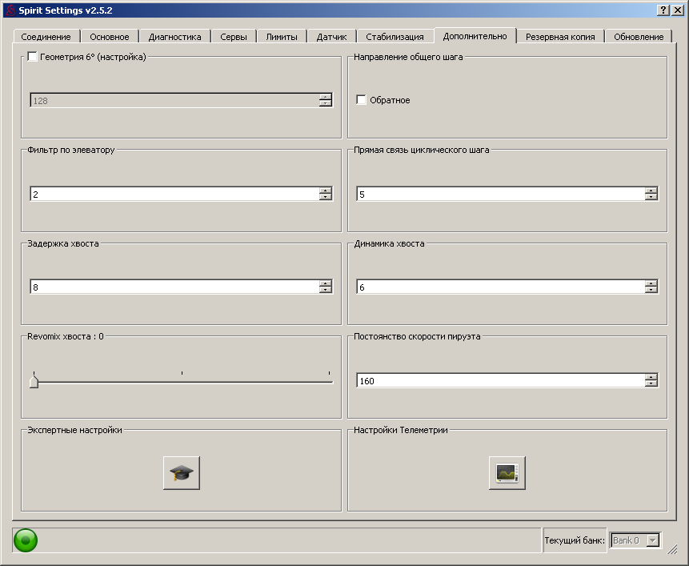
Task: Increase Прямая связь циклического шага value
Action: click(651, 191)
